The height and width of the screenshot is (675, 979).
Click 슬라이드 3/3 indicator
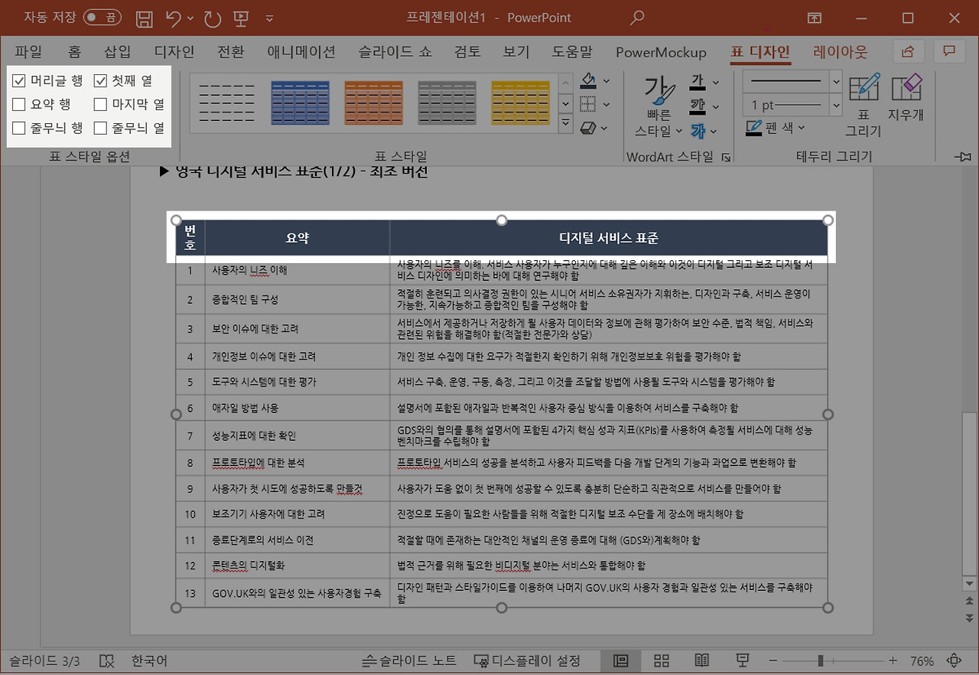(44, 660)
